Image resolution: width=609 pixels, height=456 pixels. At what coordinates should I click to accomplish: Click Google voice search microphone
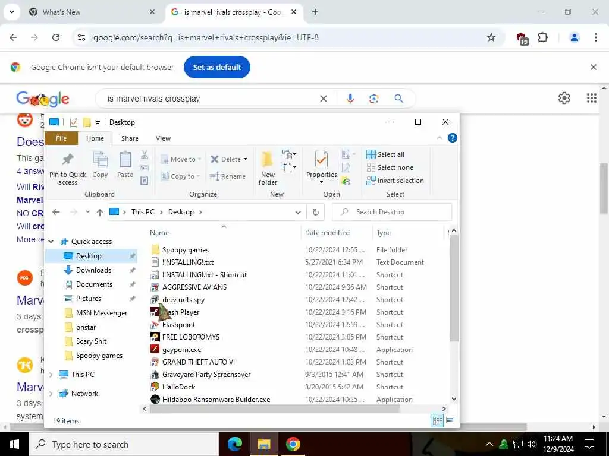[x=350, y=99]
